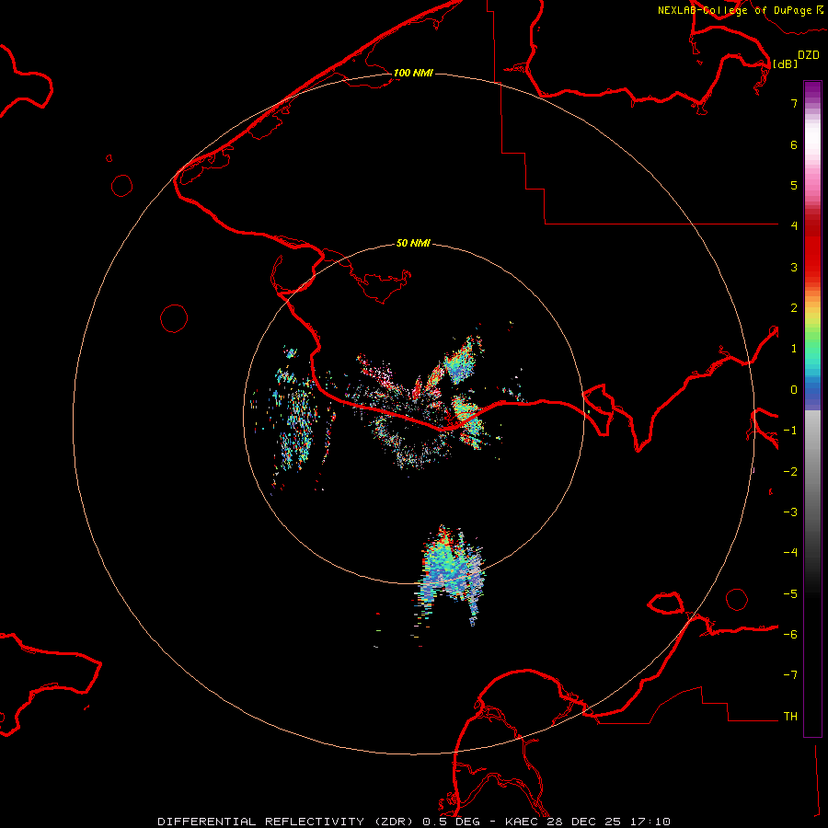Image resolution: width=828 pixels, height=828 pixels.
Task: Click the [dB] unit label
Action: [785, 63]
